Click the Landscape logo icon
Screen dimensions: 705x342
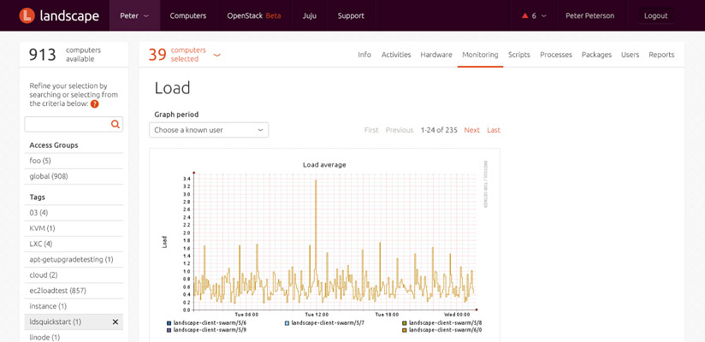point(27,15)
